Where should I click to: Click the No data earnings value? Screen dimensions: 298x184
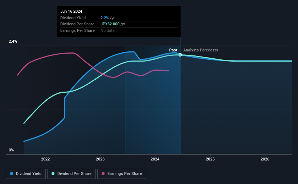(x=107, y=30)
